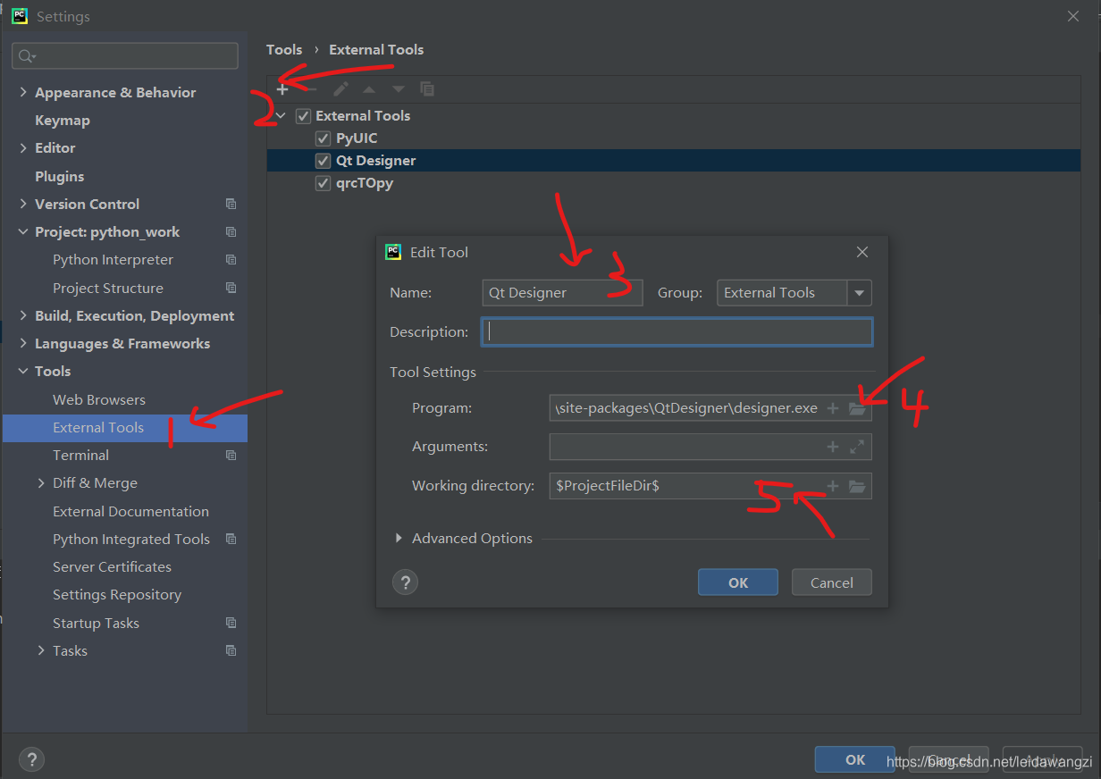Click project-level icon next to Python Integrated Tools
This screenshot has height=779, width=1101.
[x=231, y=539]
